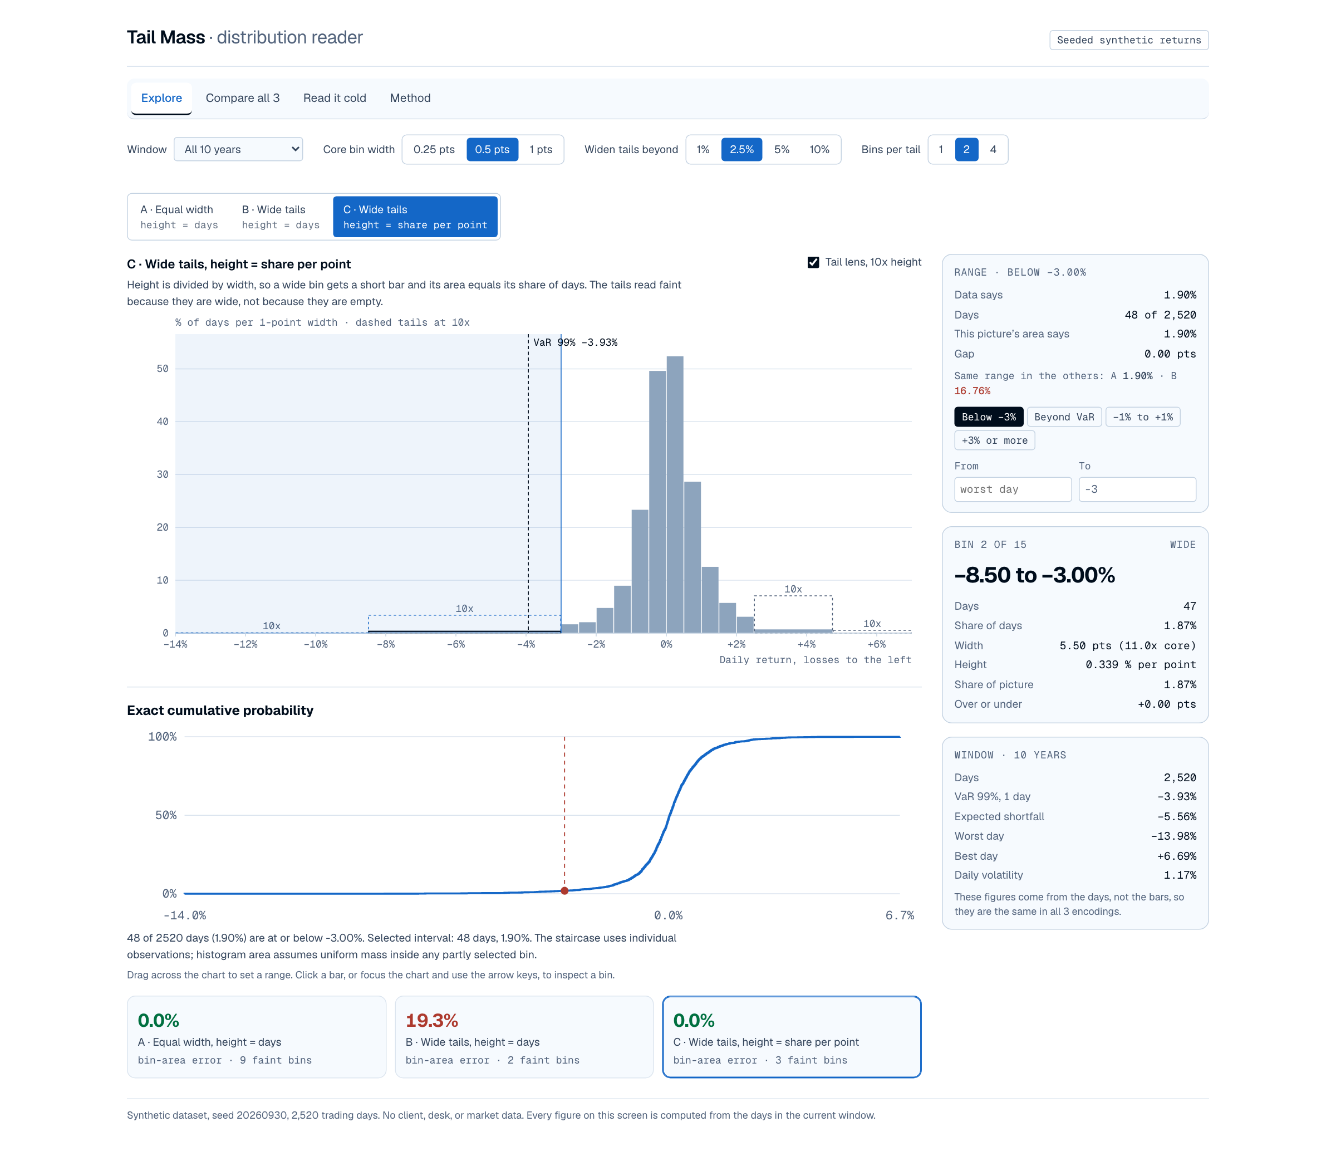Click the Daily volatility 1.17% row

click(1075, 875)
